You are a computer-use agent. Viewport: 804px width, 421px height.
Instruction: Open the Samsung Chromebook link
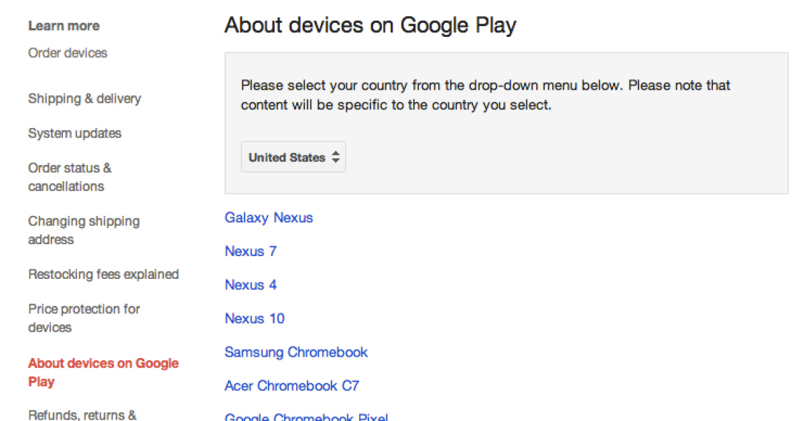pos(296,352)
